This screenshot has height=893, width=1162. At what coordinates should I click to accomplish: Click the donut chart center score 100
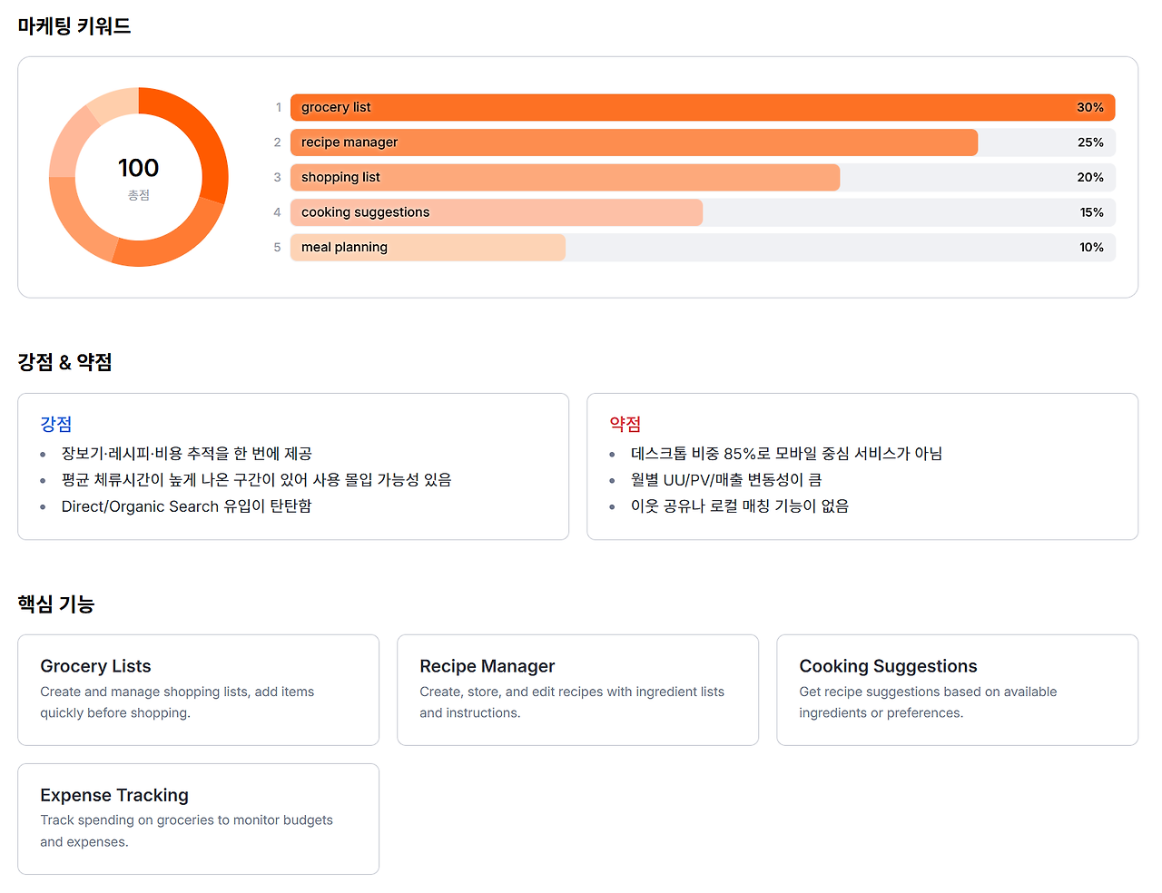[x=138, y=168]
